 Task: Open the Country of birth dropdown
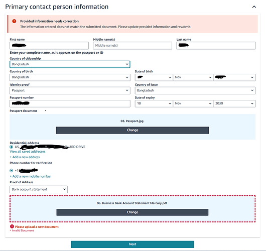point(70,77)
